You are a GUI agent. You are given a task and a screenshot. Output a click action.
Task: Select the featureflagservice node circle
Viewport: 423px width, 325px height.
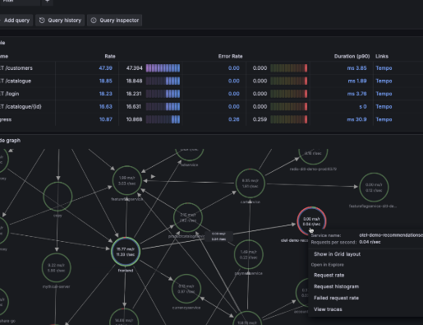(126, 180)
